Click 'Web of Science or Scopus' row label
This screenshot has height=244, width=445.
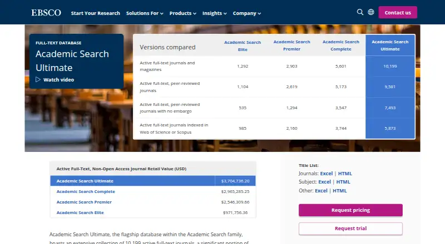[165, 132]
